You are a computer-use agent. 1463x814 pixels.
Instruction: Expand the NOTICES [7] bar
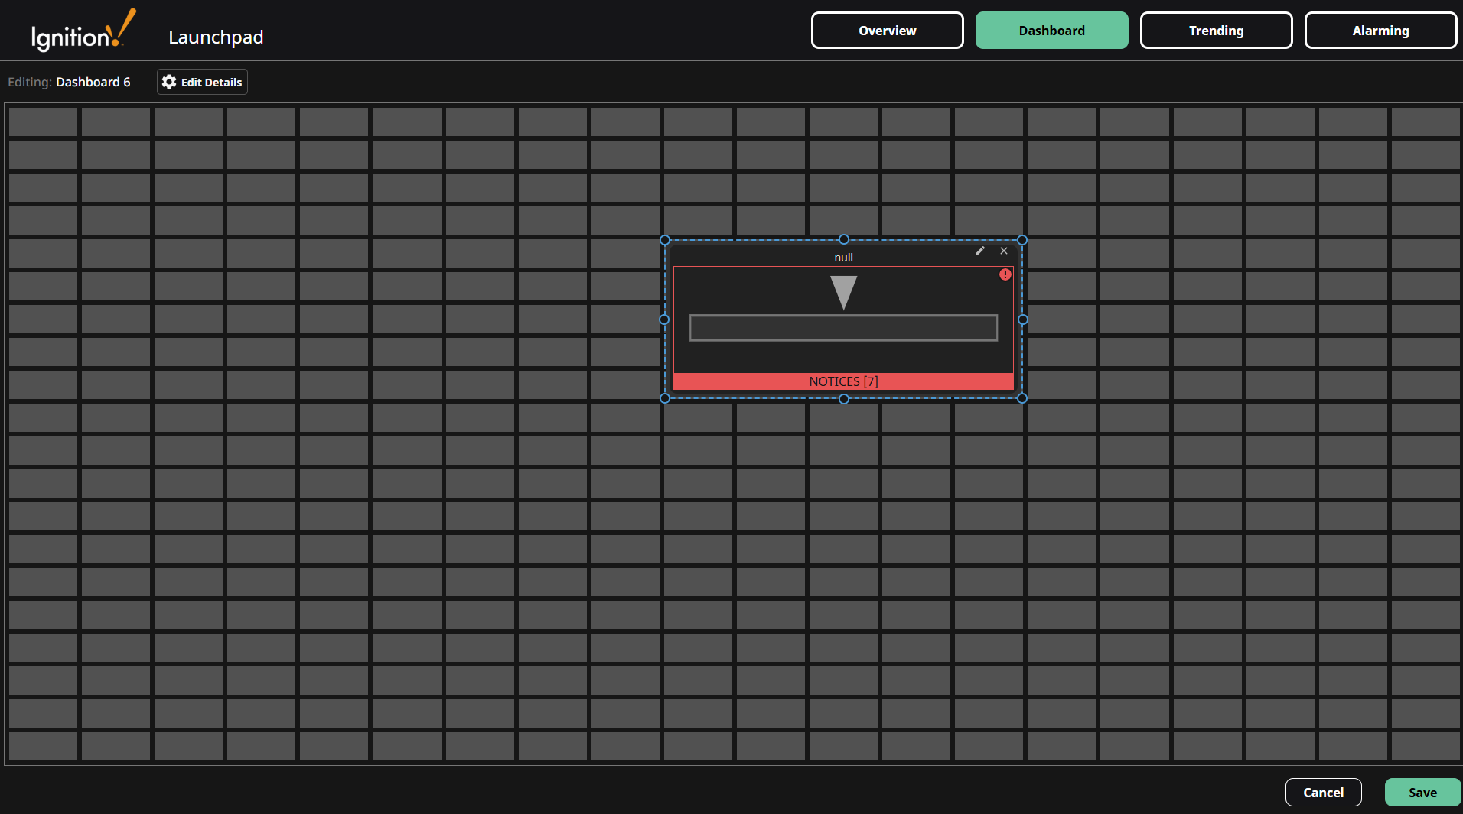843,381
